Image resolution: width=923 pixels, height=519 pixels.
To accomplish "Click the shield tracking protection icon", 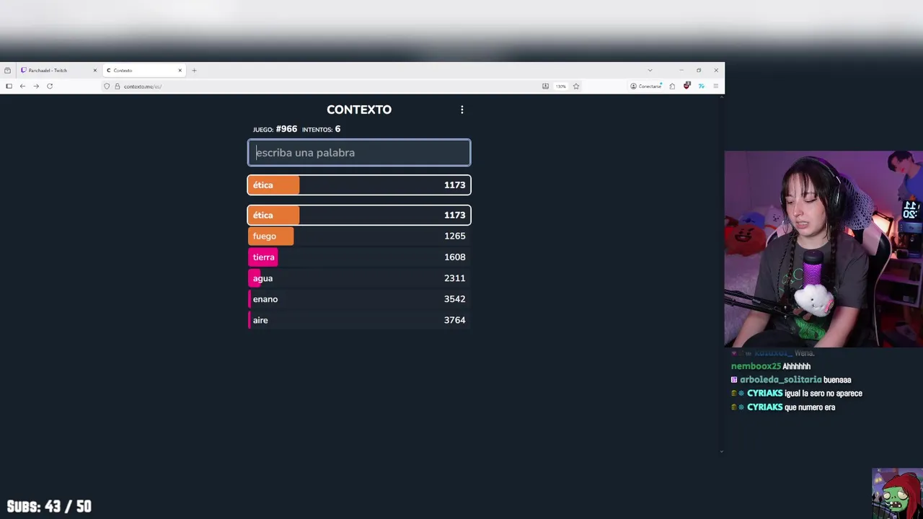I will [x=107, y=86].
